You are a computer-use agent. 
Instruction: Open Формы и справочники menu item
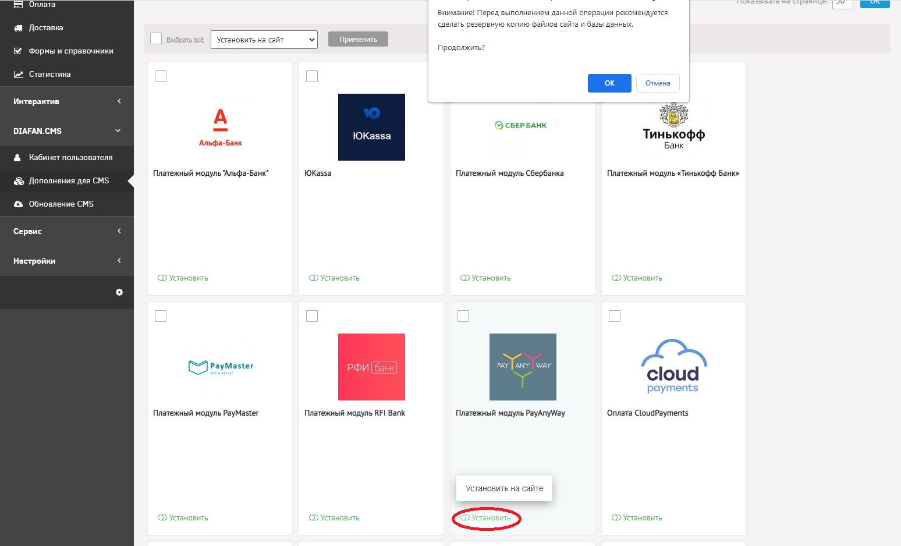(71, 51)
